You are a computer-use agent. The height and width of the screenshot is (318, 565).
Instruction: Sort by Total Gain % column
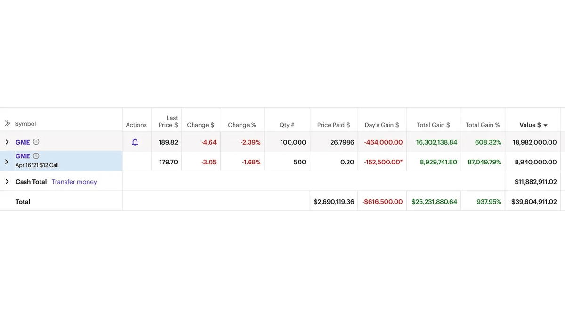click(483, 125)
